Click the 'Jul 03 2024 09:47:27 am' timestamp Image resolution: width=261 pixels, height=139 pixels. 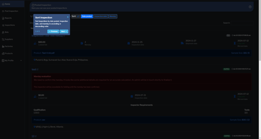242,69
